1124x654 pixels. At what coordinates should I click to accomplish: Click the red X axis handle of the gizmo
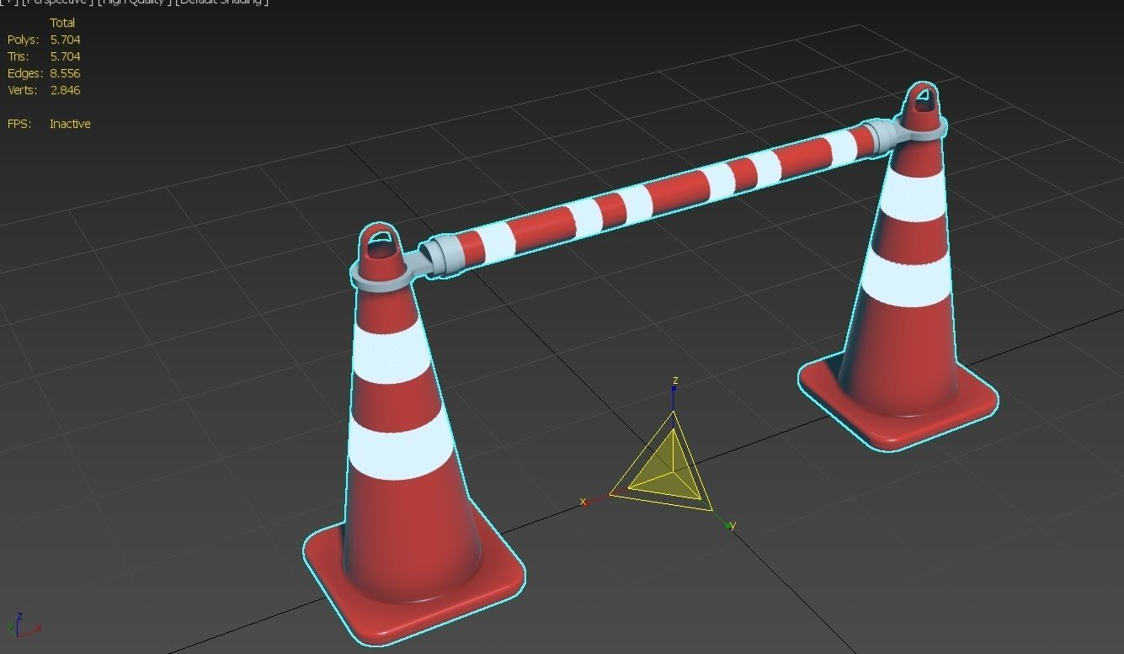coord(587,502)
